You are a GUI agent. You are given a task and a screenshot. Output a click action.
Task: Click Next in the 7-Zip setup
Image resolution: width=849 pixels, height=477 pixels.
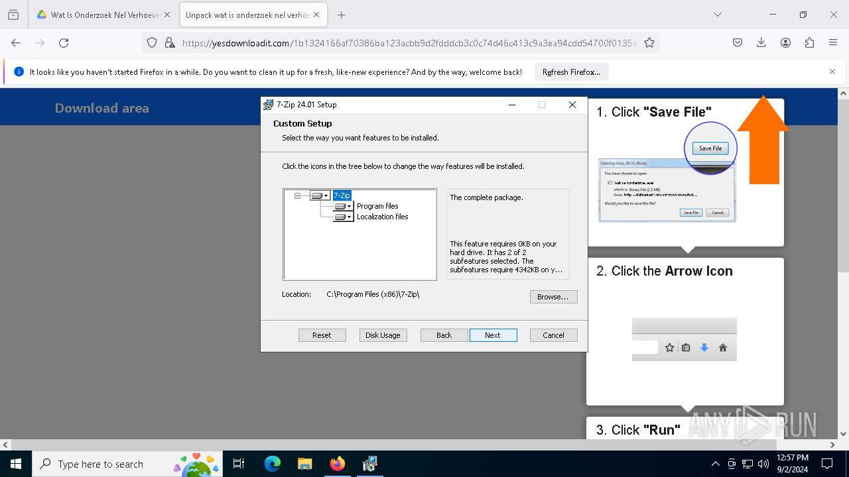tap(493, 335)
